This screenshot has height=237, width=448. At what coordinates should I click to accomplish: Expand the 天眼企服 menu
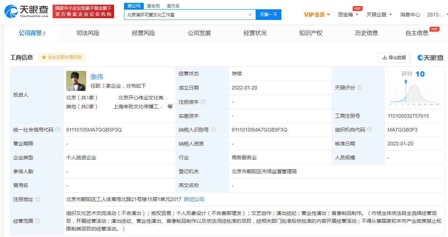point(379,15)
